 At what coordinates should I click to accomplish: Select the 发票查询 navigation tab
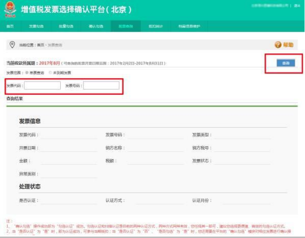tap(126, 26)
